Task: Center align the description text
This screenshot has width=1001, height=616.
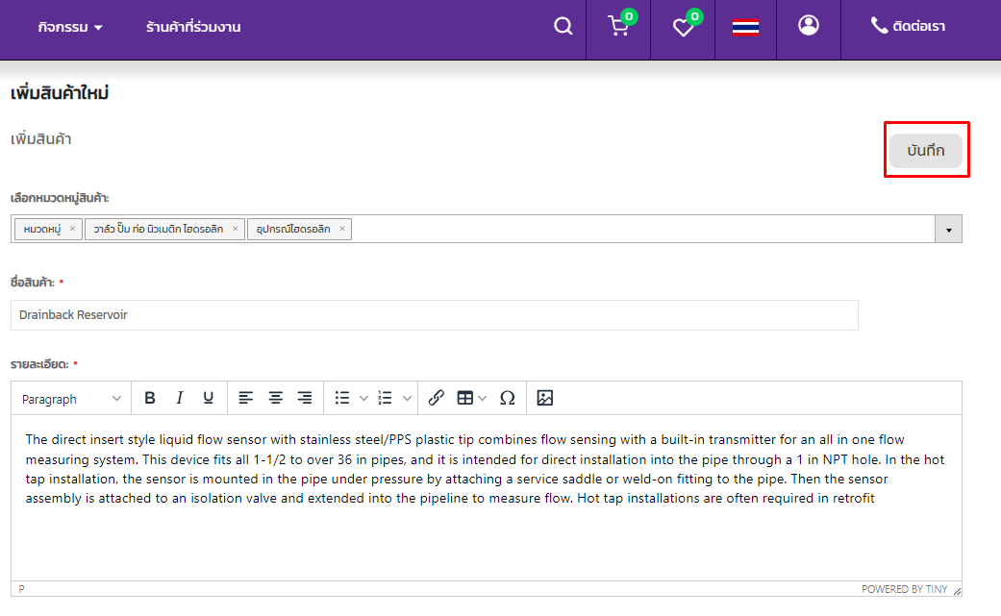Action: click(x=276, y=398)
